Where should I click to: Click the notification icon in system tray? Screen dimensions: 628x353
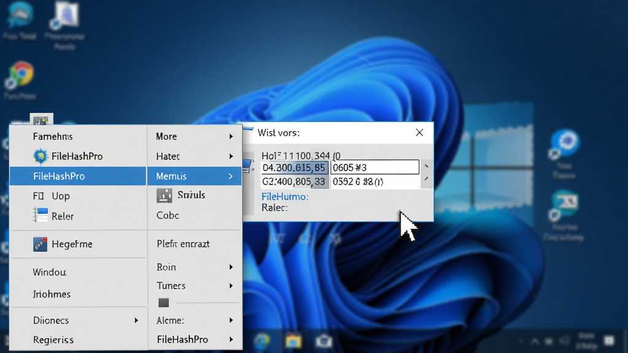(610, 341)
